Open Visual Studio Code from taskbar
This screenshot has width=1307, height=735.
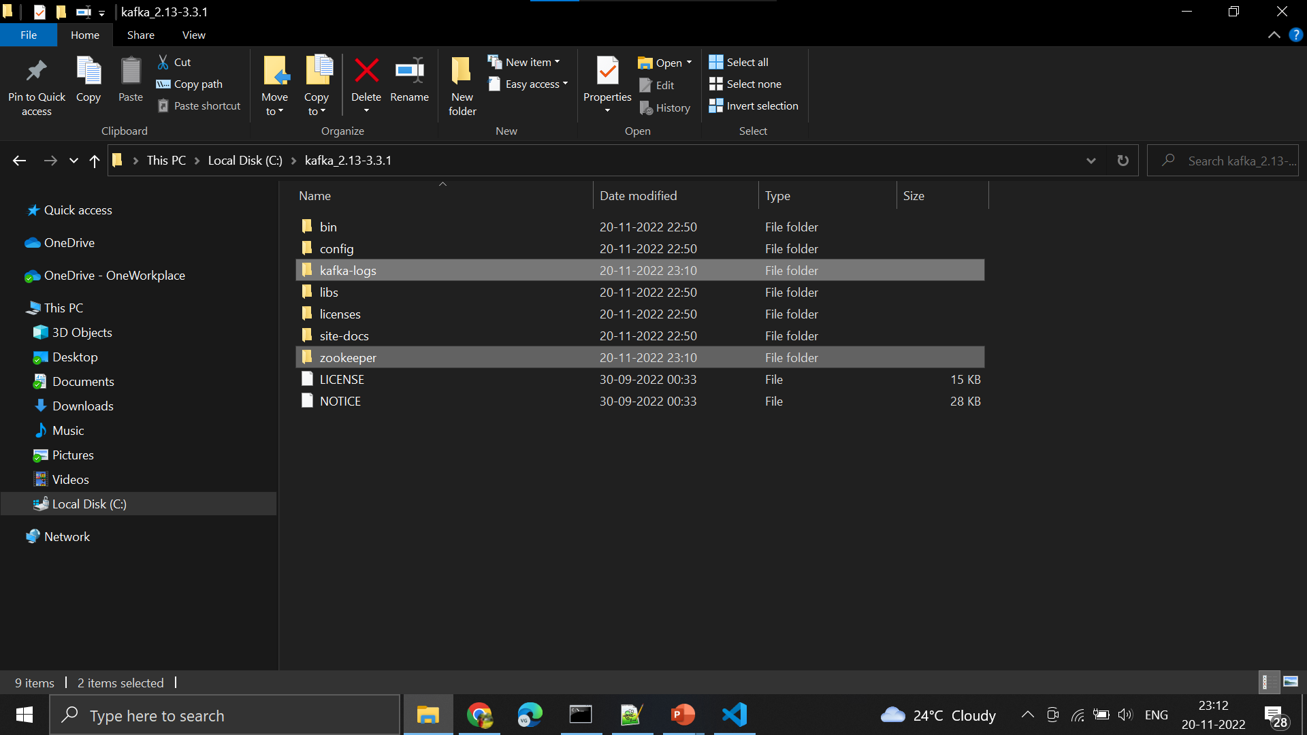click(x=735, y=715)
